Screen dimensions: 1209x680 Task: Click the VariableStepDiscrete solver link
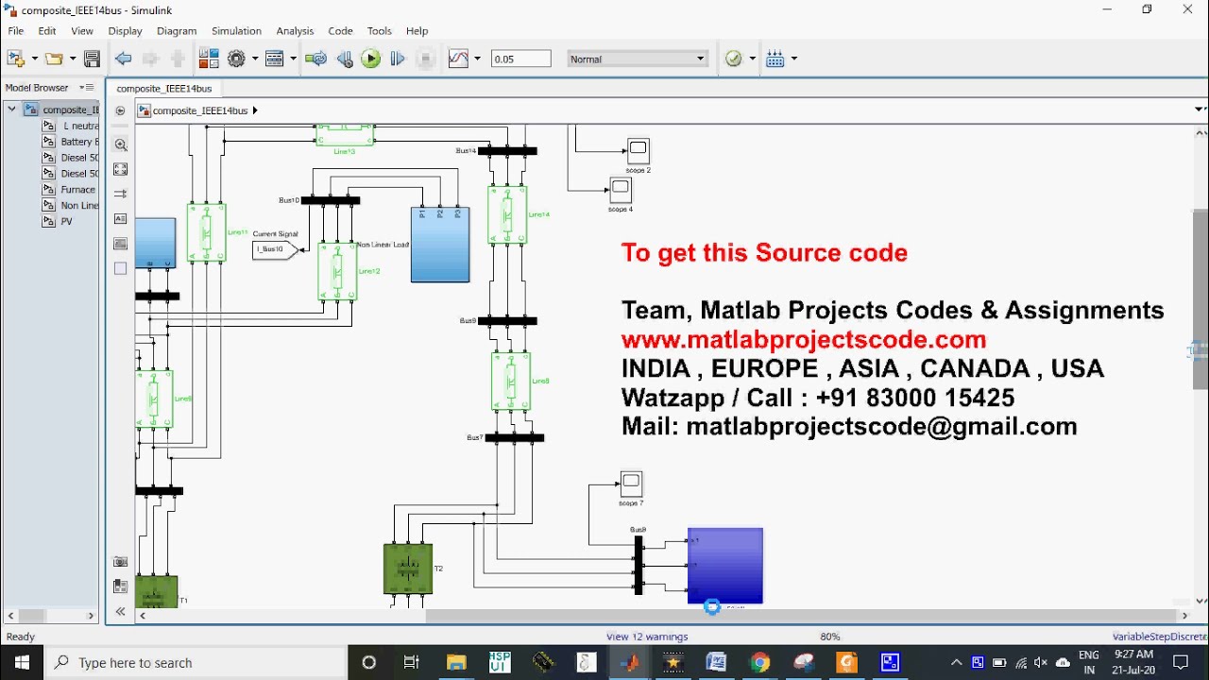pyautogui.click(x=1161, y=637)
